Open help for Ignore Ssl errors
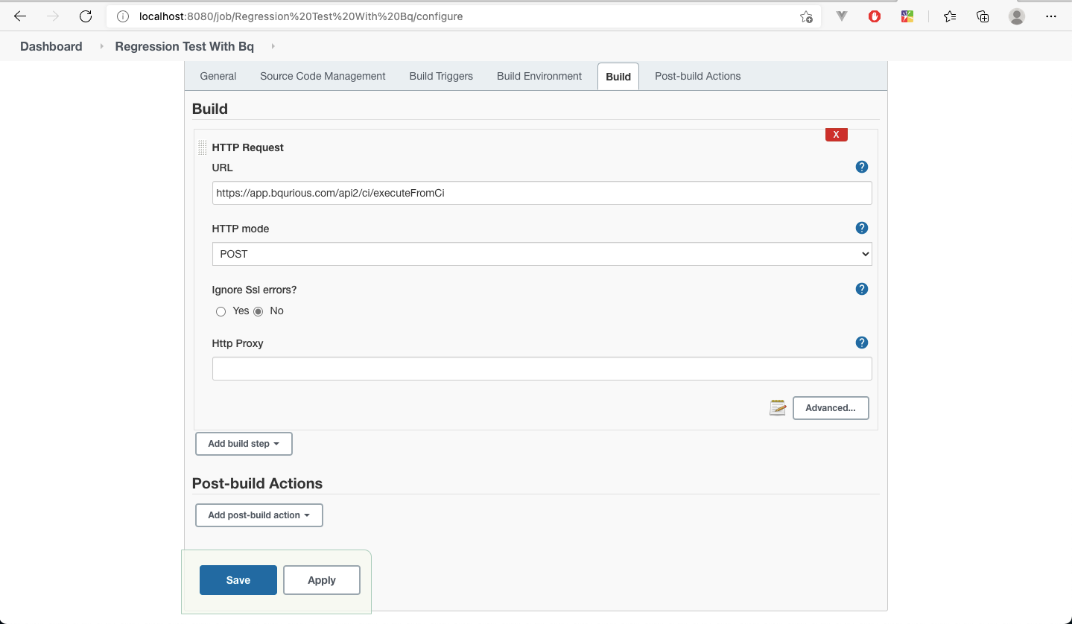This screenshot has width=1072, height=624. click(x=862, y=289)
